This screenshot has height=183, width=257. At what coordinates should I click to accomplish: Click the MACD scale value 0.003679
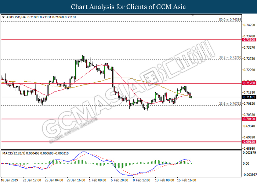(250, 153)
